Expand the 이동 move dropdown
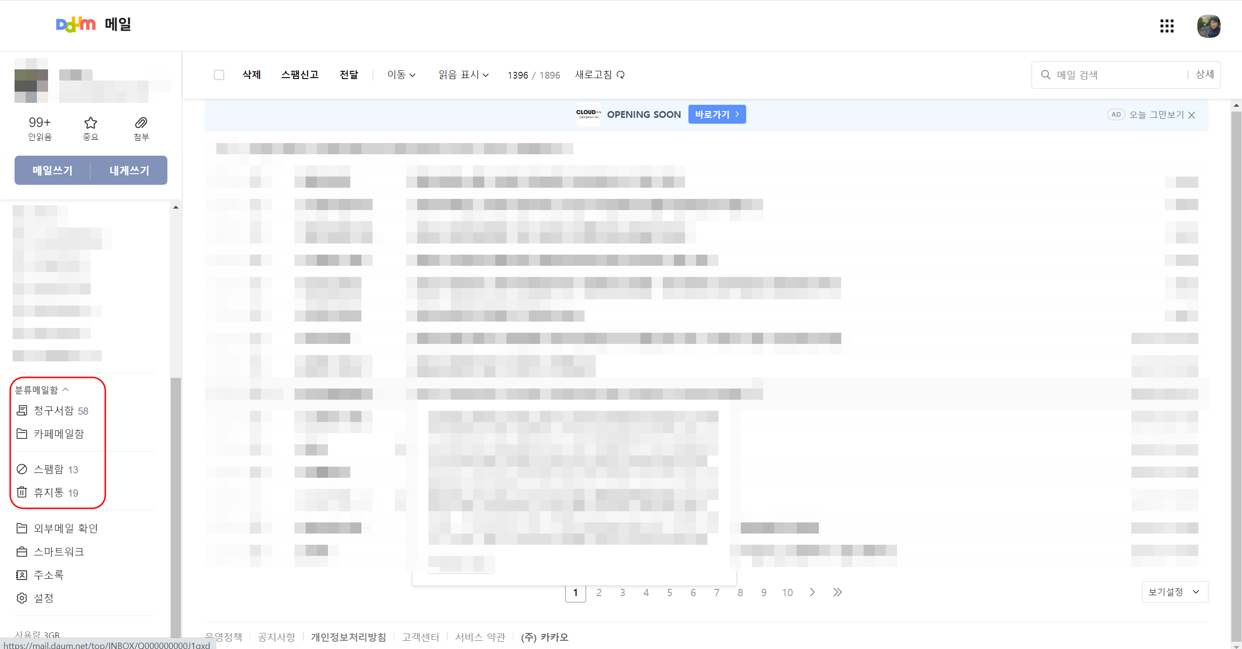This screenshot has width=1242, height=649. point(401,75)
